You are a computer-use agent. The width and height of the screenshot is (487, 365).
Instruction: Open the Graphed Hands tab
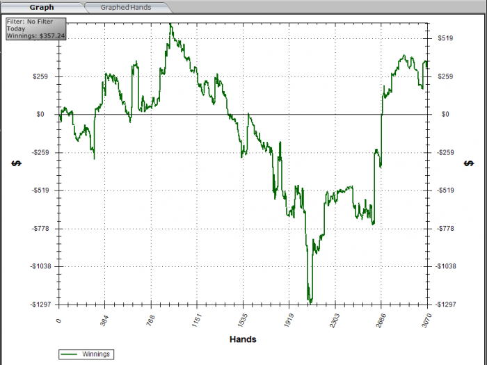point(126,7)
